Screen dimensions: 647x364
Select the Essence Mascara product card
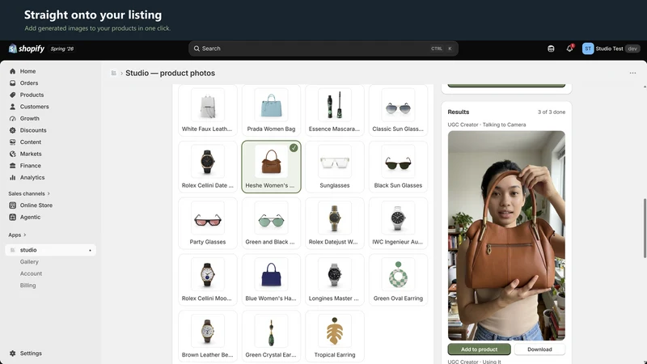[335, 111]
